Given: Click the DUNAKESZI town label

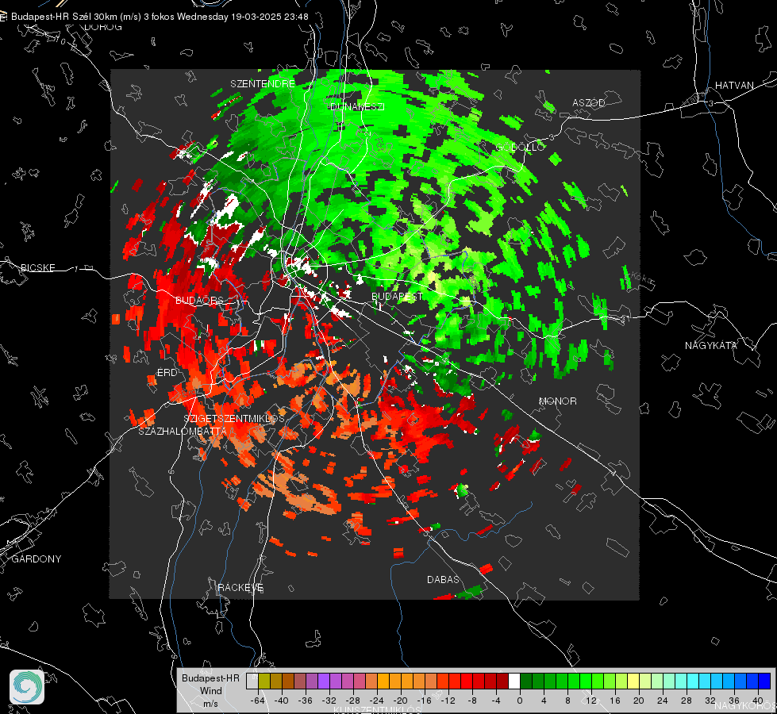Looking at the screenshot, I should [357, 106].
